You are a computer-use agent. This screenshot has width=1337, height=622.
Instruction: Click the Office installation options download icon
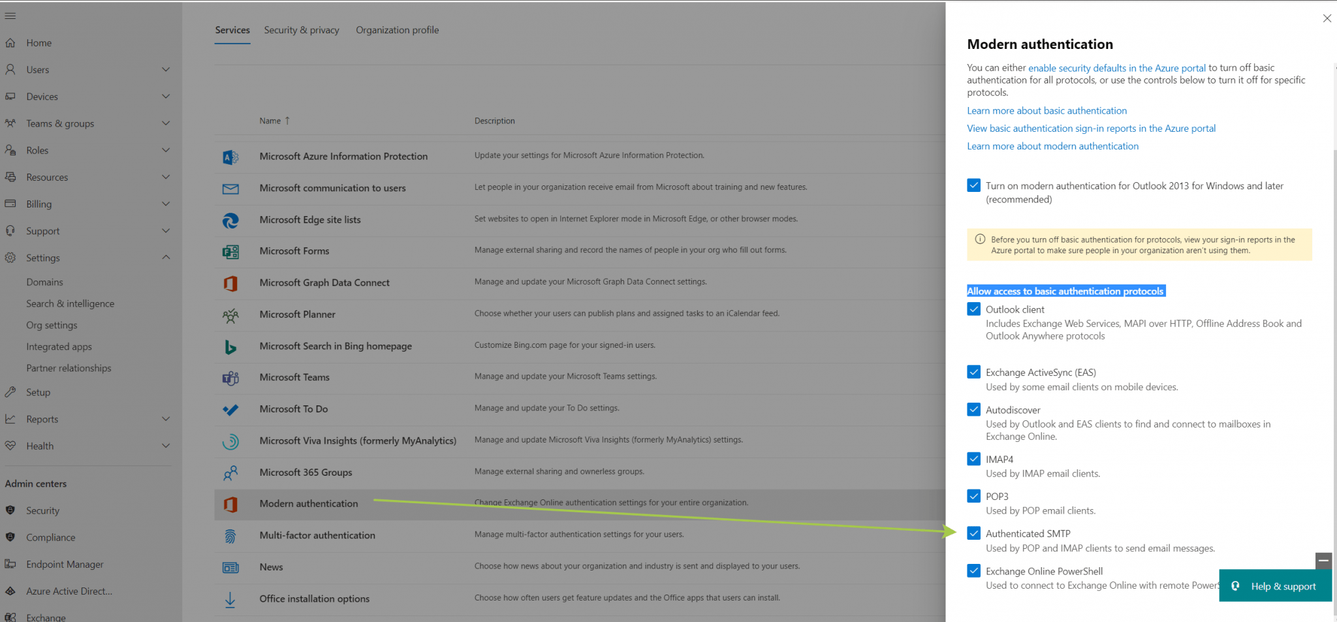click(x=230, y=600)
